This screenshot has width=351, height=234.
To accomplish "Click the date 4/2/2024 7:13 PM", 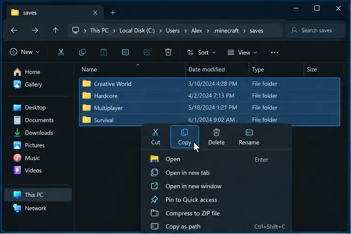I will tap(211, 95).
